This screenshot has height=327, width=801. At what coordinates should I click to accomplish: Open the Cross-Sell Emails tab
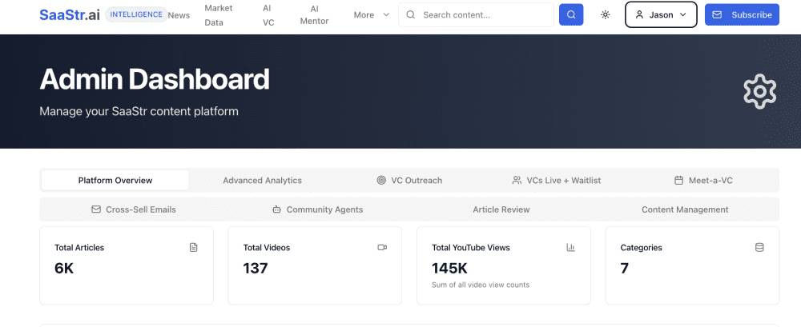click(133, 209)
